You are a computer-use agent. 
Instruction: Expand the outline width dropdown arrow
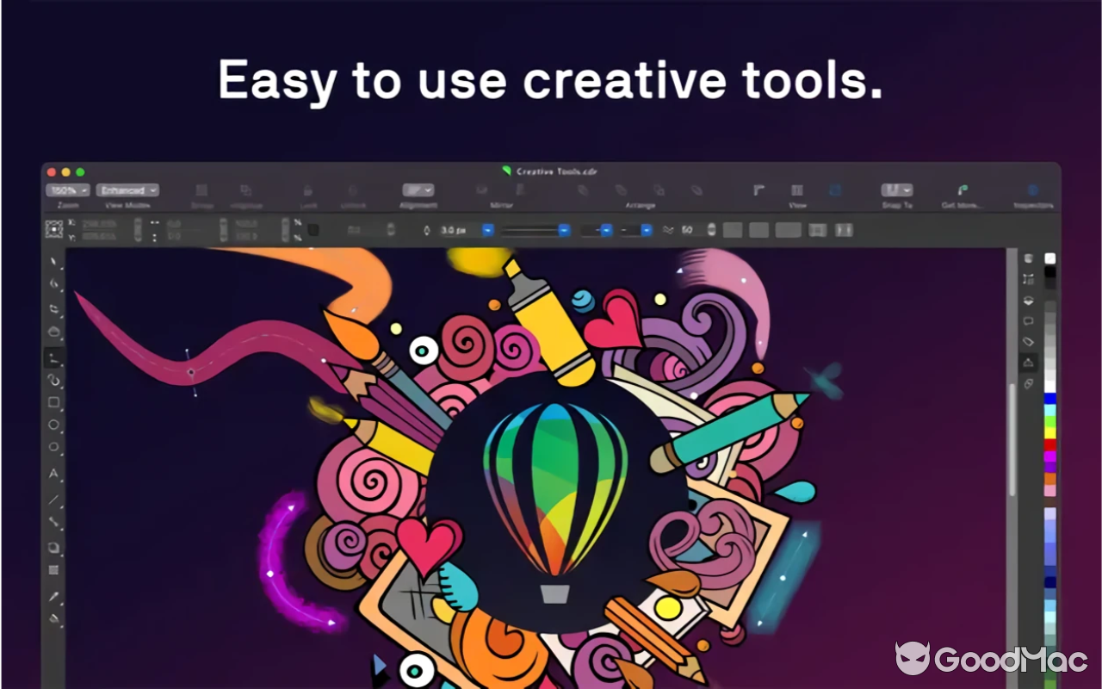pos(489,231)
